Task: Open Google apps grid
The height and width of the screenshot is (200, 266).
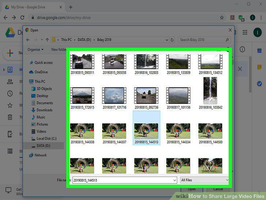Action: coord(245,32)
